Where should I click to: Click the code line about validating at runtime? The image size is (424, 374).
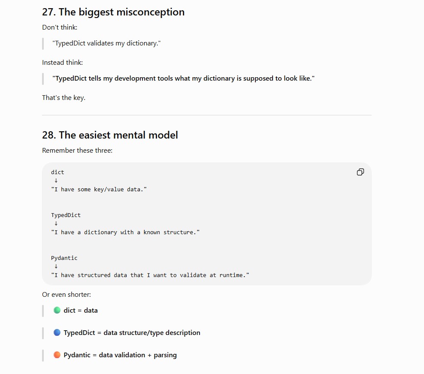point(150,275)
